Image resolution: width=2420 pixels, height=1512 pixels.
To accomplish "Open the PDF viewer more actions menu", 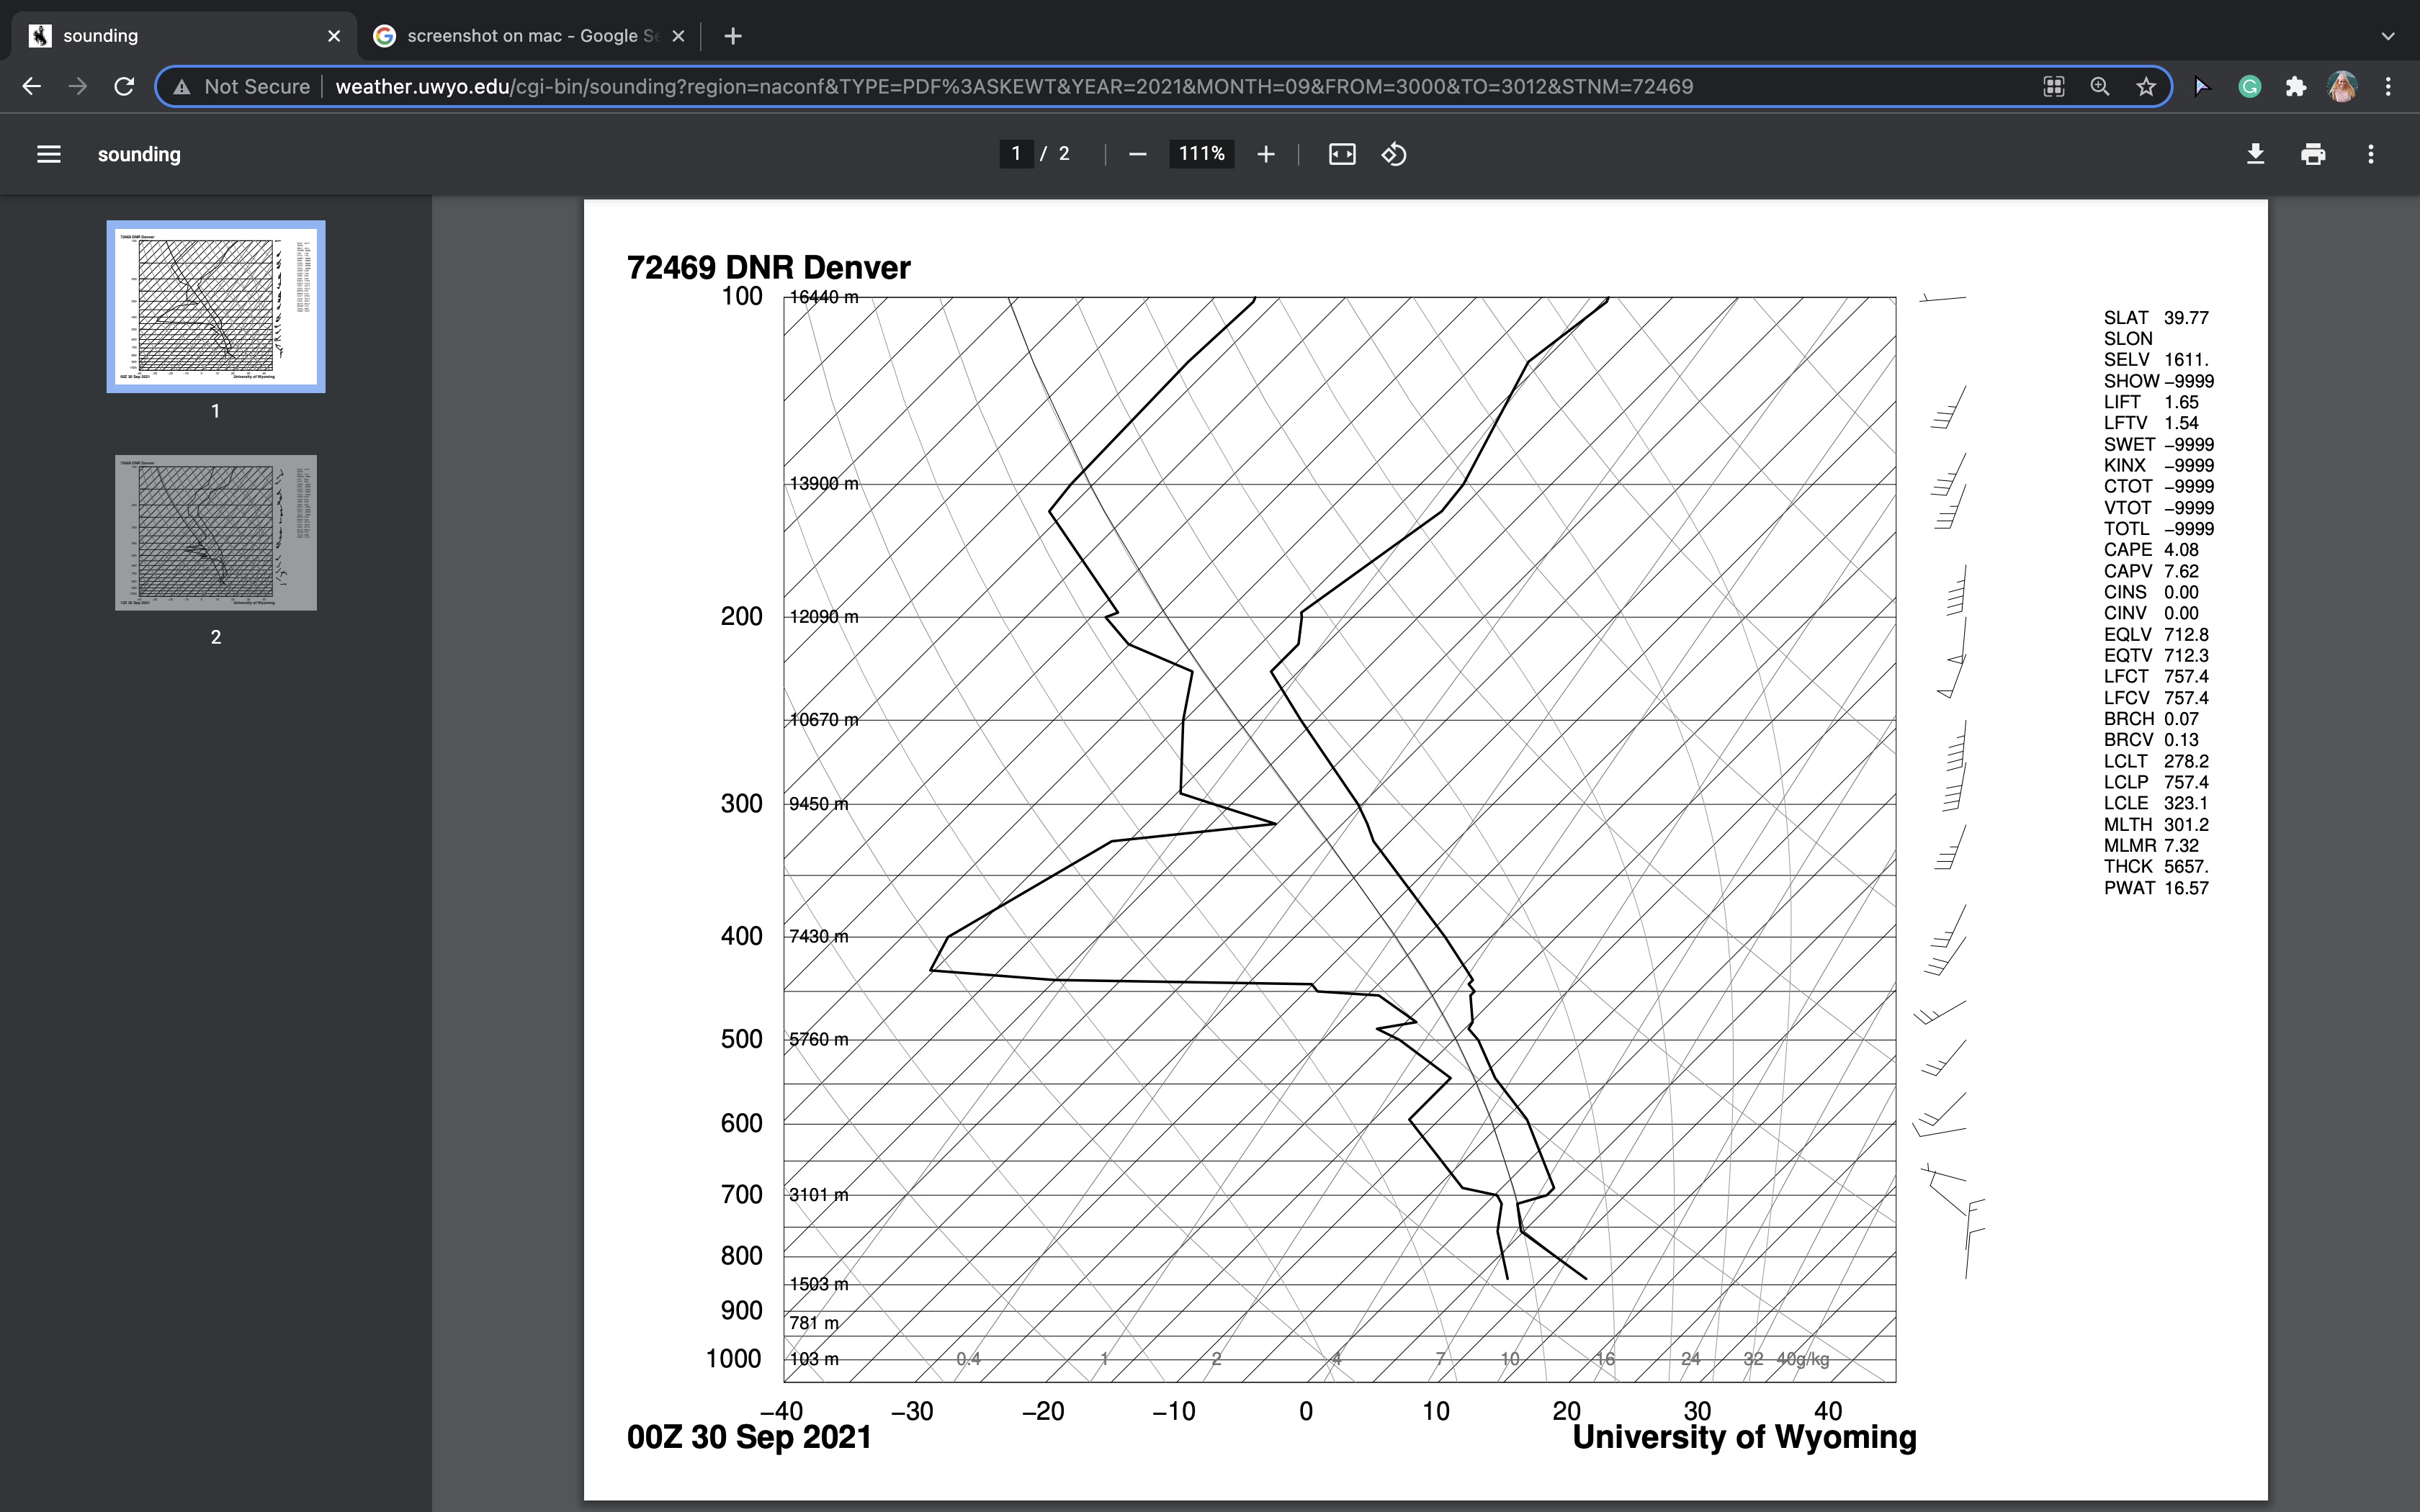I will pos(2370,154).
